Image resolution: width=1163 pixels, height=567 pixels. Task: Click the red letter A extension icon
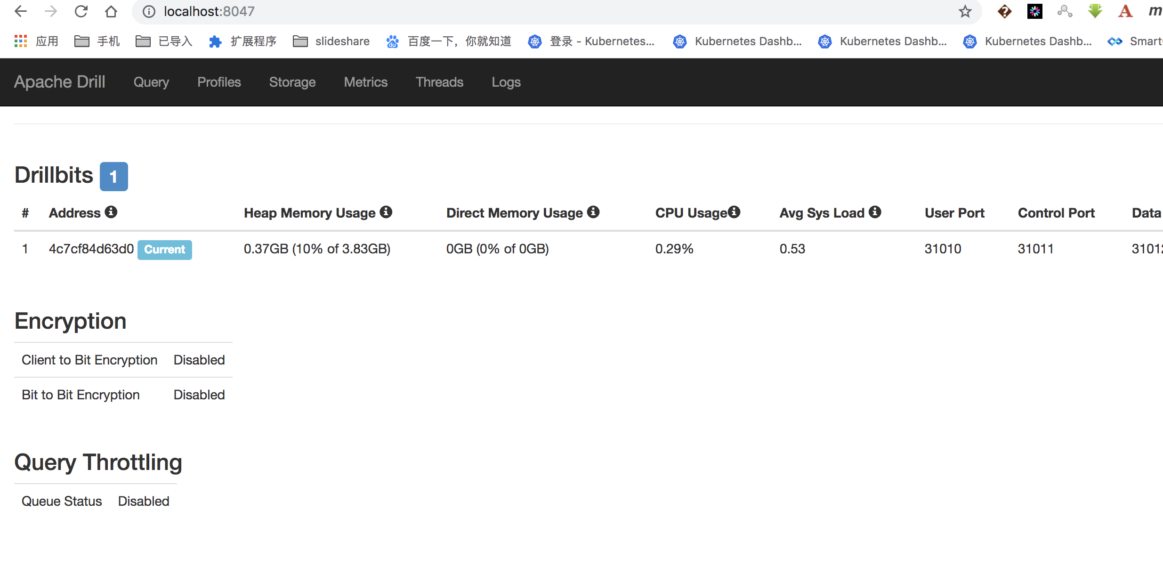pyautogui.click(x=1125, y=11)
